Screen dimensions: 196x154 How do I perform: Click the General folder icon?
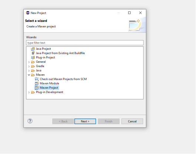click(x=33, y=62)
